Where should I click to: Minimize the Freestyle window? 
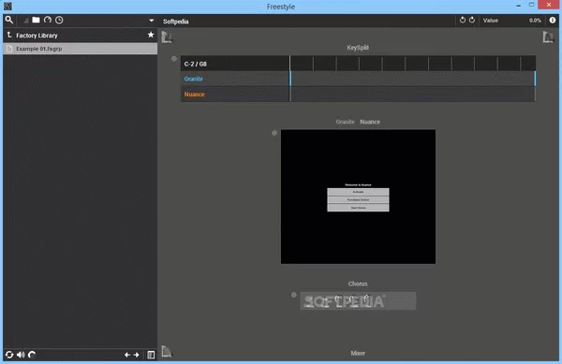click(518, 6)
